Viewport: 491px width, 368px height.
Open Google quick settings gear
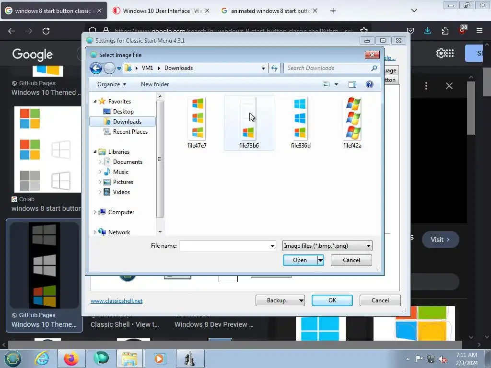440,53
